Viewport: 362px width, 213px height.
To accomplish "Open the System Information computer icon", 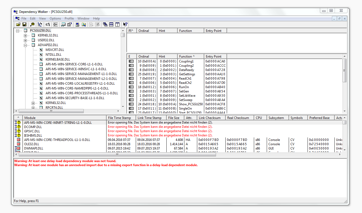I will click(x=77, y=24).
